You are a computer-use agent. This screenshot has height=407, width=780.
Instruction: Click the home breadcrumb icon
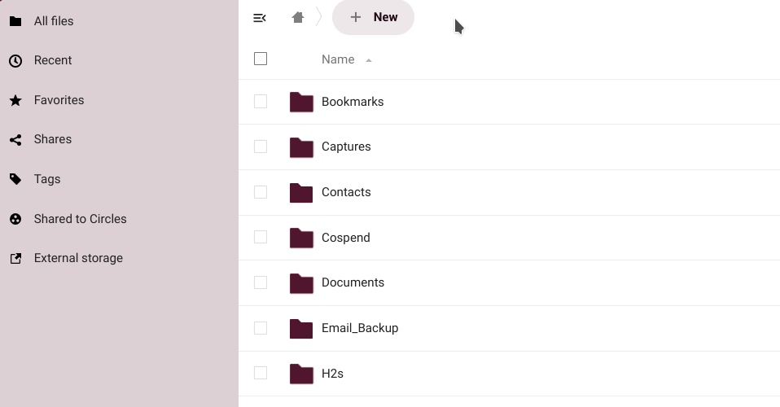click(x=298, y=17)
